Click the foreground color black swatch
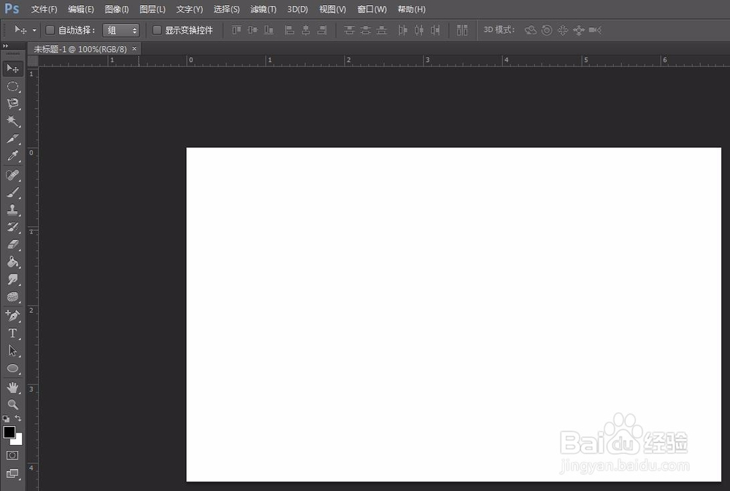 [x=9, y=432]
